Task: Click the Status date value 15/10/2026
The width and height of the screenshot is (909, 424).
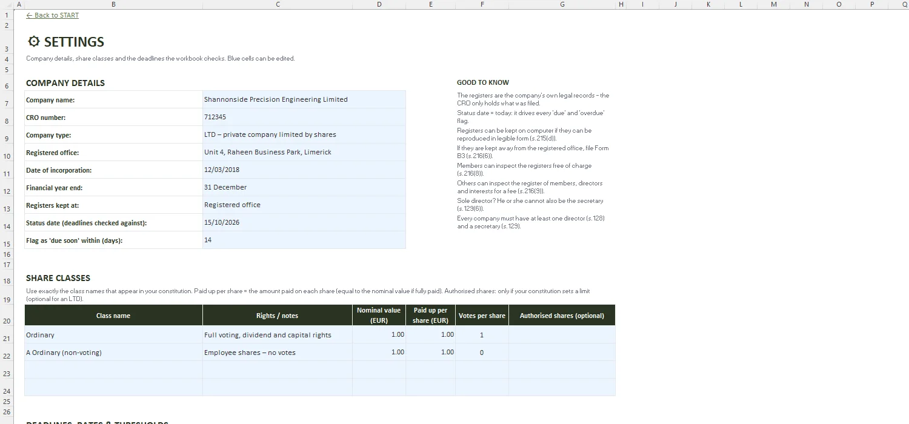Action: (x=304, y=222)
